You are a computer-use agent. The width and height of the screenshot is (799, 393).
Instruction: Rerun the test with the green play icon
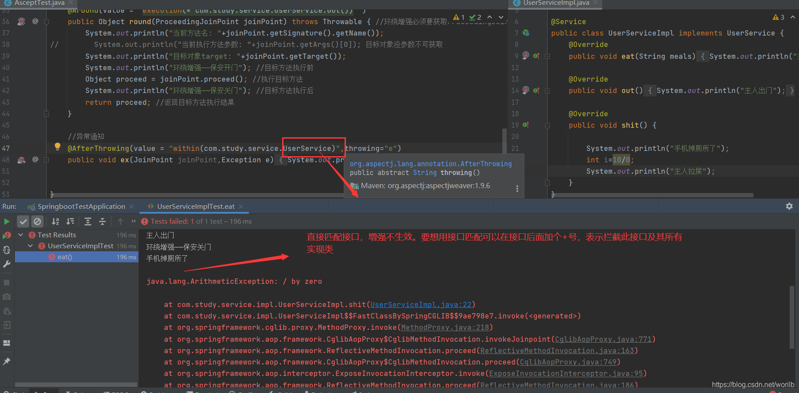[7, 222]
